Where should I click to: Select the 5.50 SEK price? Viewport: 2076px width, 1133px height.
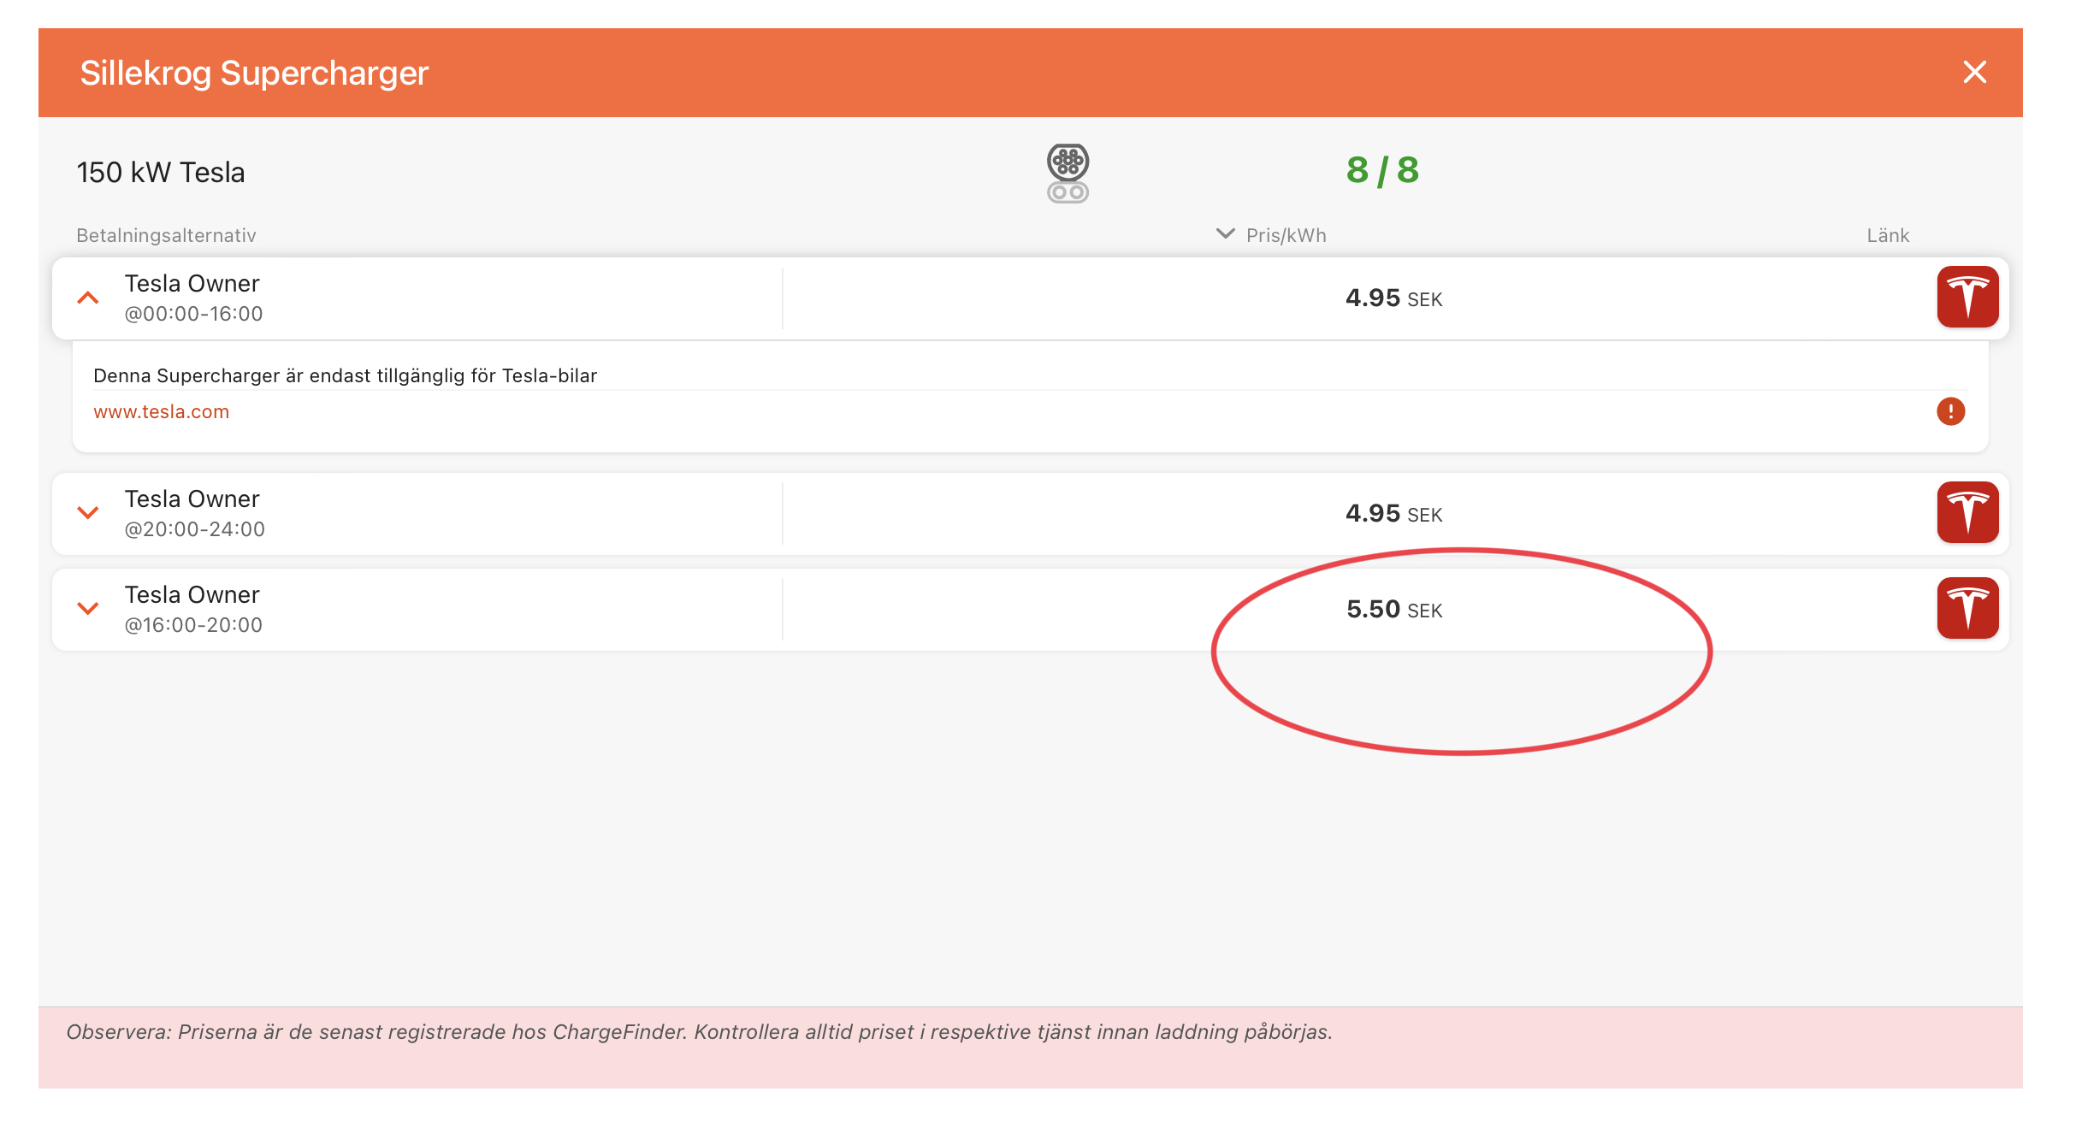[x=1394, y=610]
